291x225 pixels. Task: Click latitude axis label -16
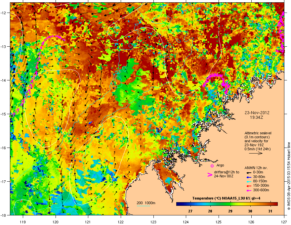(x=4, y=148)
